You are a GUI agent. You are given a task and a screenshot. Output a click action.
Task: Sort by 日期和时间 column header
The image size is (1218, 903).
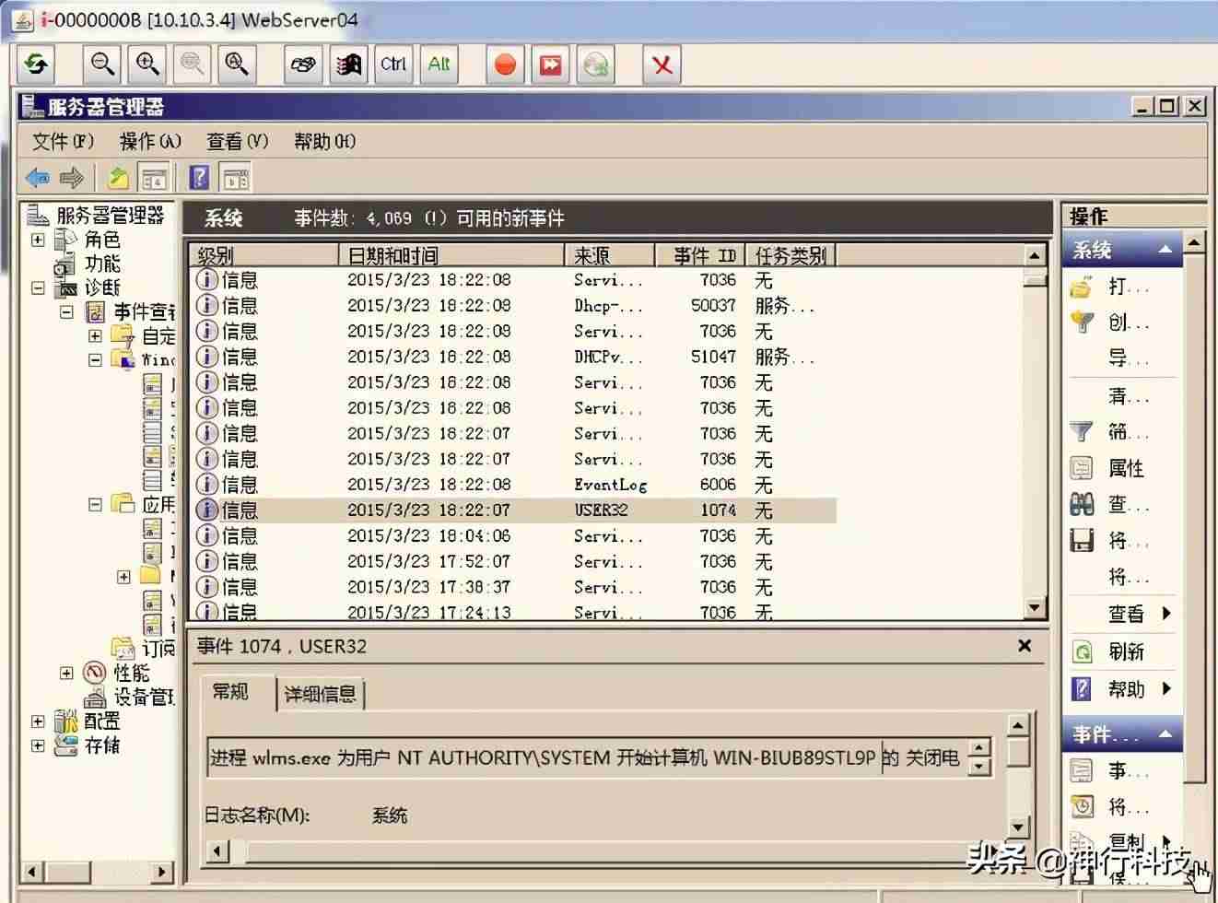click(451, 255)
